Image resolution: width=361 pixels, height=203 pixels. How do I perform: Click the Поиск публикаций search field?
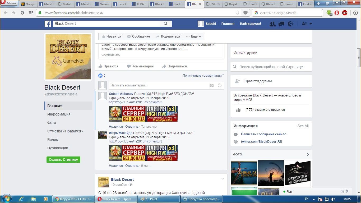271,67
